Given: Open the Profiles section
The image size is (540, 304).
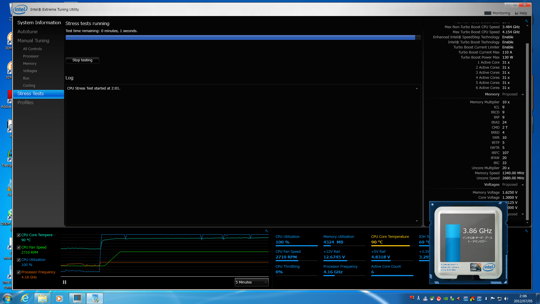Looking at the screenshot, I should tap(25, 102).
